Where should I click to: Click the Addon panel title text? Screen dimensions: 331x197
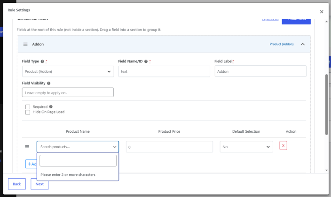pos(38,44)
